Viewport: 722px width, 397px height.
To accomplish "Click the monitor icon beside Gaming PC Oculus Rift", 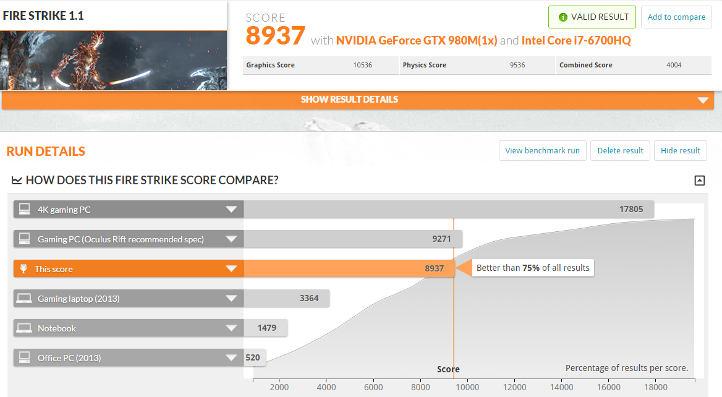I will tap(24, 239).
